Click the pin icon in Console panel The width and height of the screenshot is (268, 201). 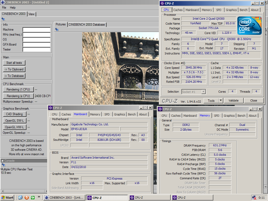coord(3,165)
